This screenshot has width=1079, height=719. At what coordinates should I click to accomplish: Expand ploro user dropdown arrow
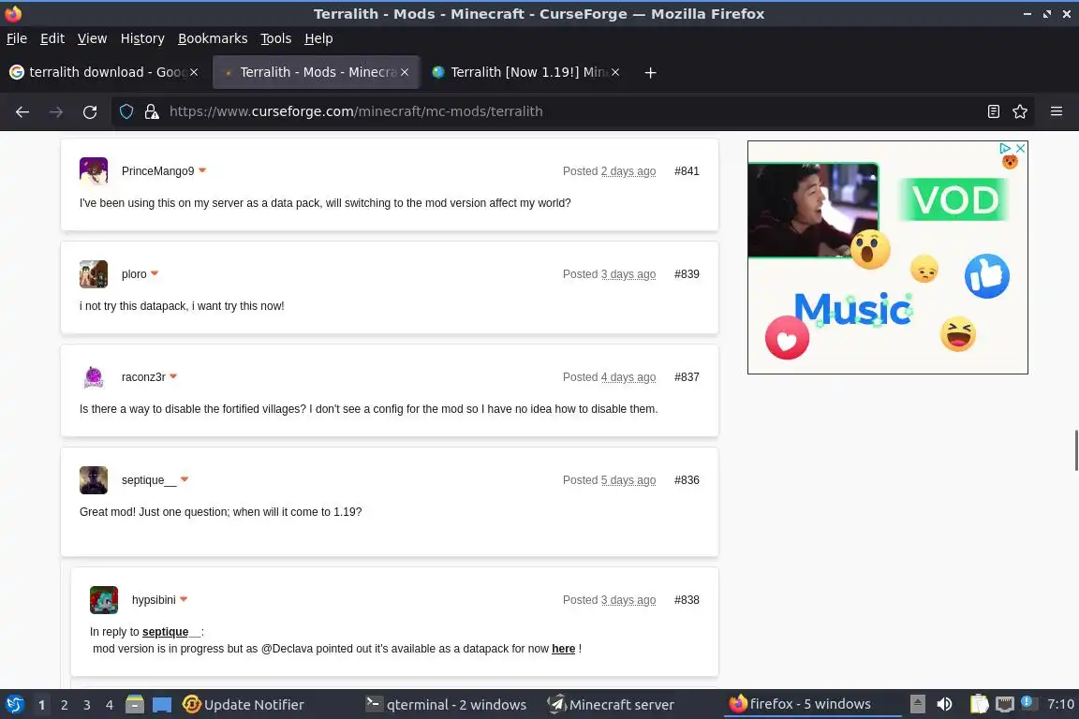155,273
